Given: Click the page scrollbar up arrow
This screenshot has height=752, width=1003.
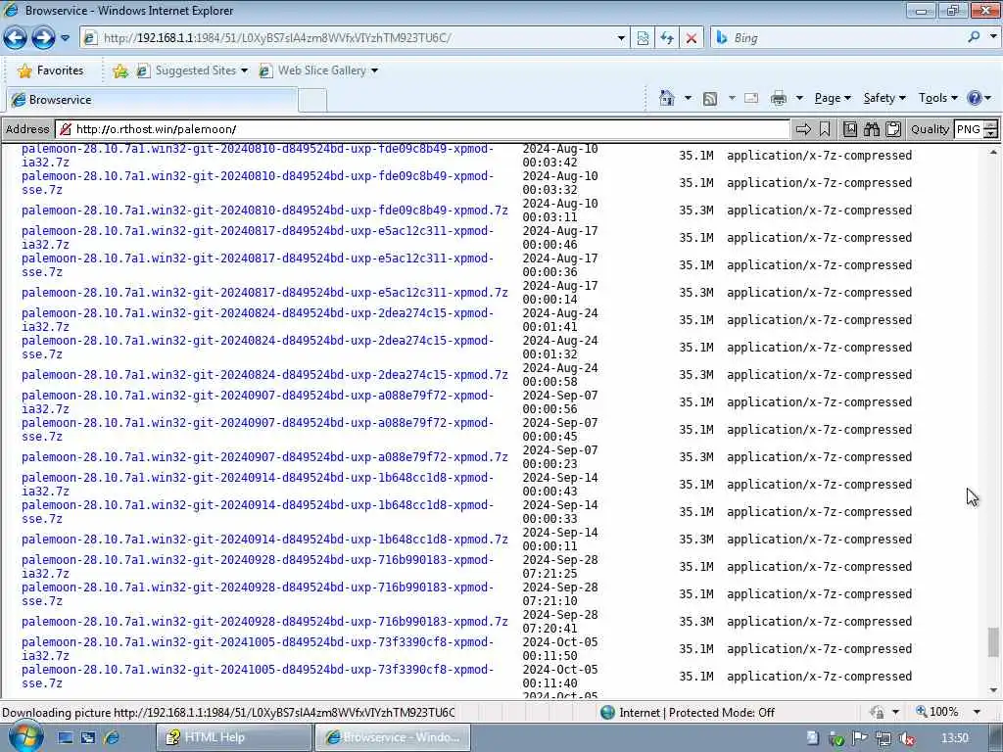Looking at the screenshot, I should coord(993,152).
